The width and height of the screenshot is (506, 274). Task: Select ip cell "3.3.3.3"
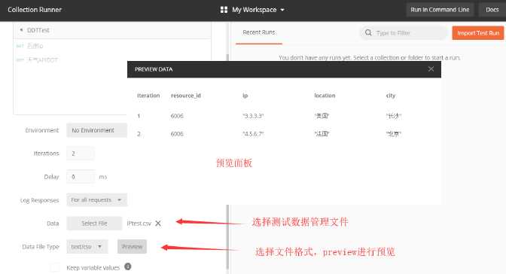pos(253,116)
